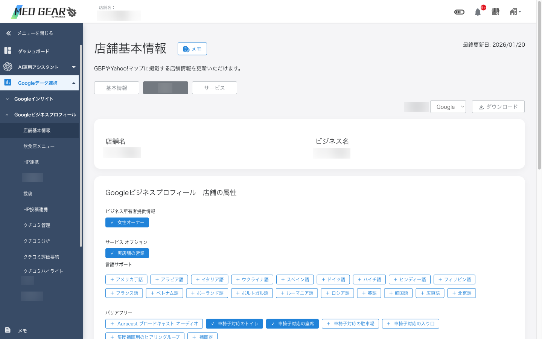Switch to サービス tab
The height and width of the screenshot is (339, 542).
[x=215, y=88]
